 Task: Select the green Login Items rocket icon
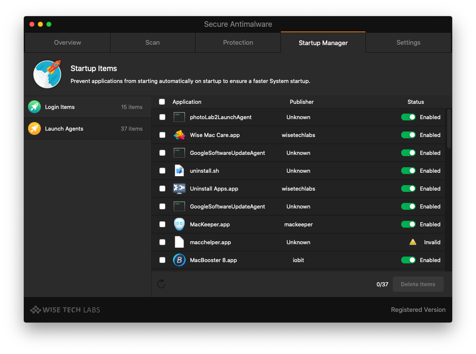[34, 107]
